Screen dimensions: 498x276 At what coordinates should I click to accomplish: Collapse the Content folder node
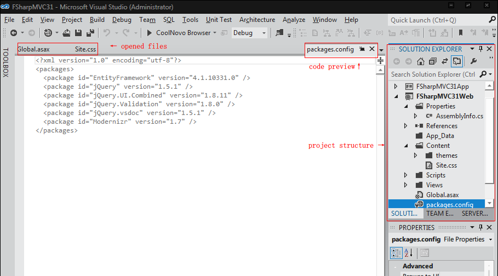click(405, 146)
